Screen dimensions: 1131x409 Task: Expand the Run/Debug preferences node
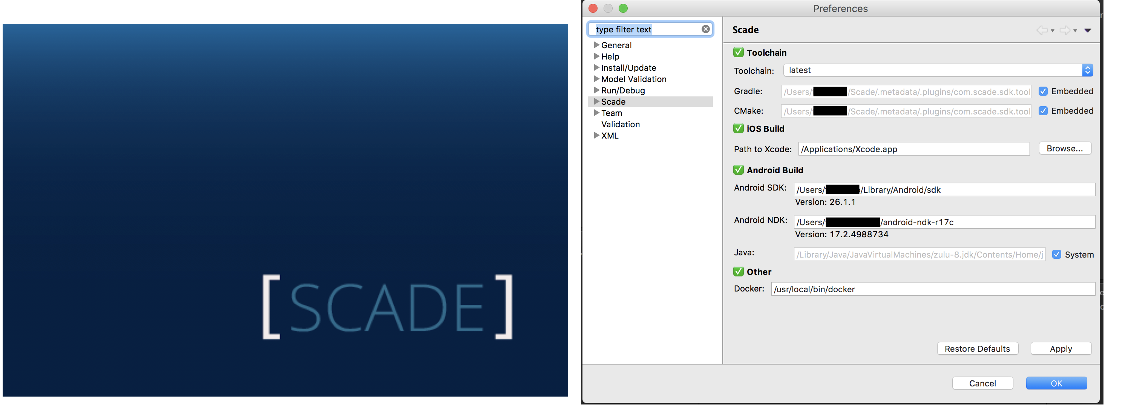[596, 90]
